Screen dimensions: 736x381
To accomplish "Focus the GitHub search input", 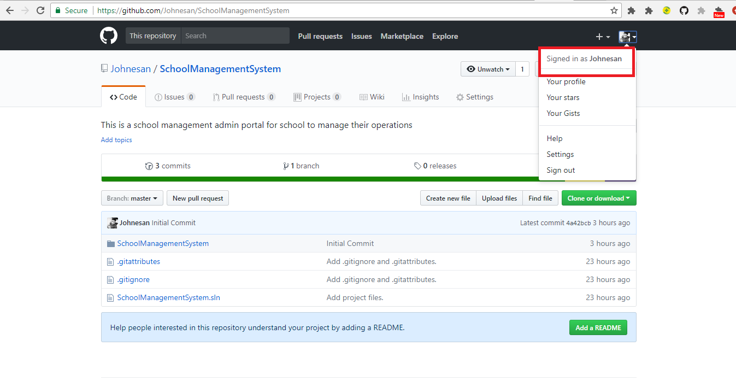I will (x=235, y=36).
